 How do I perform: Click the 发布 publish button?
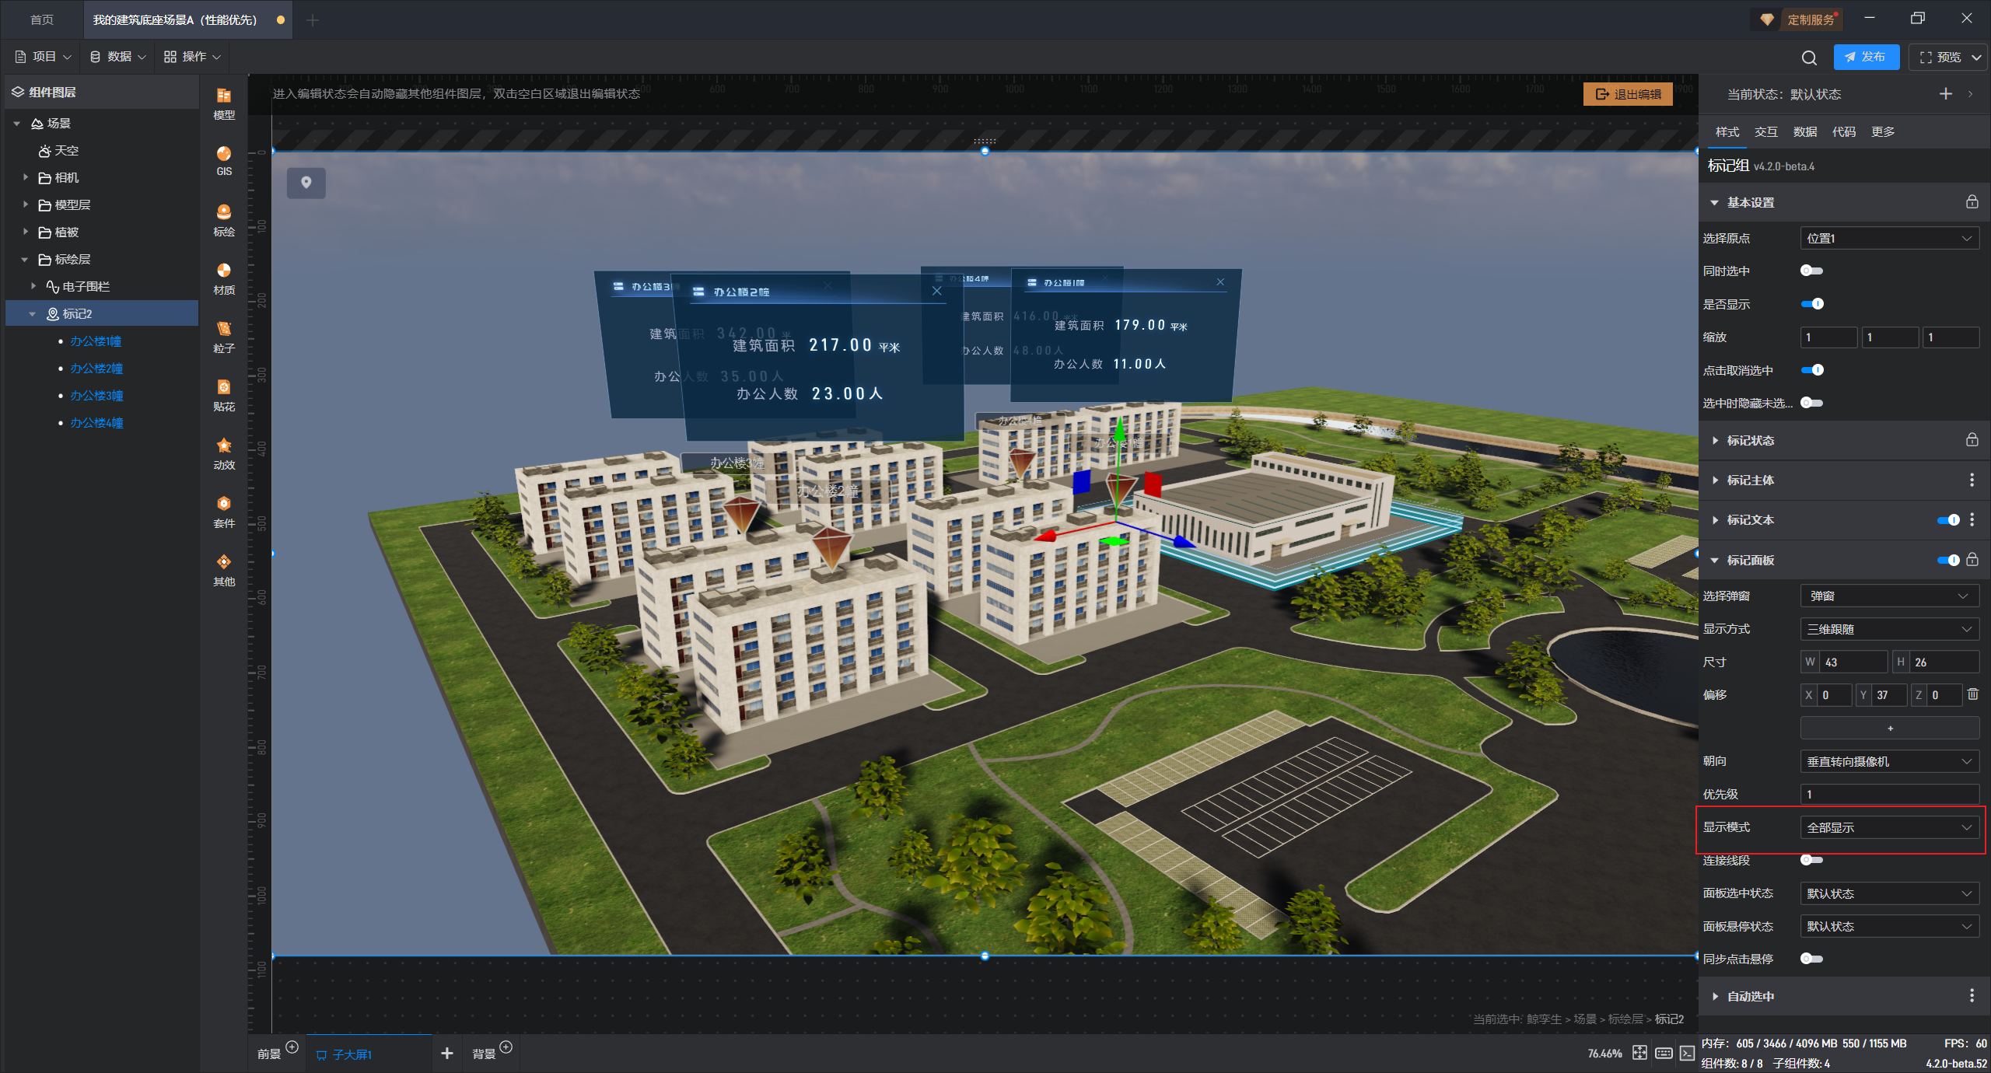[x=1865, y=57]
